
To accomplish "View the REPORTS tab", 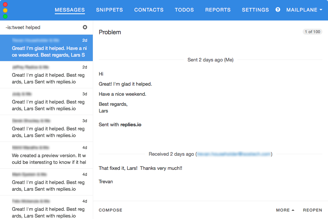I will point(218,10).
